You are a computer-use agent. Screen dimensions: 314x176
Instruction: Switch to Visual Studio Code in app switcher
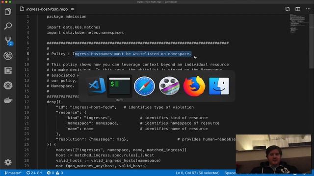click(97, 86)
